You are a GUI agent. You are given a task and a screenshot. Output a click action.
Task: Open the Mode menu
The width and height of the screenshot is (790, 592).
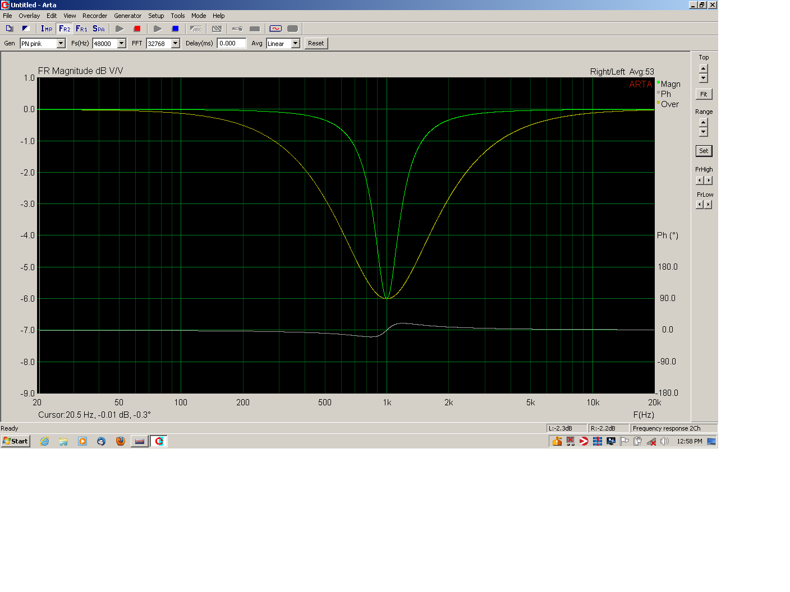click(199, 16)
